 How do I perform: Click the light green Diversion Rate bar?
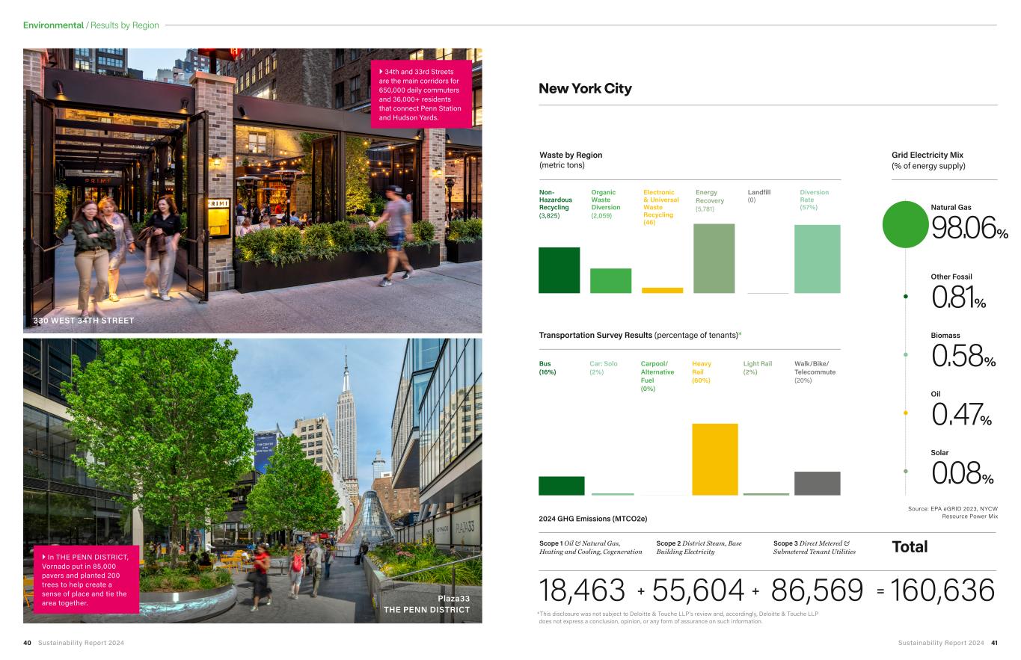click(817, 259)
